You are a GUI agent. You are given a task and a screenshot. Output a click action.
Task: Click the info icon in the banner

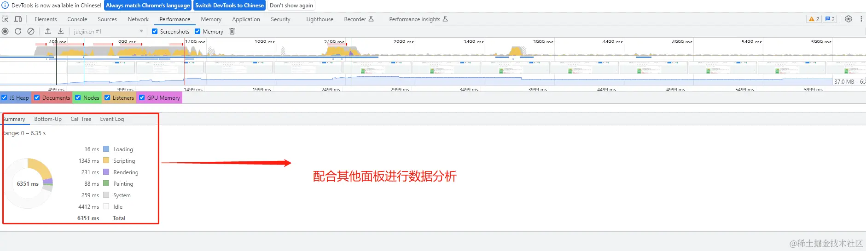6,6
